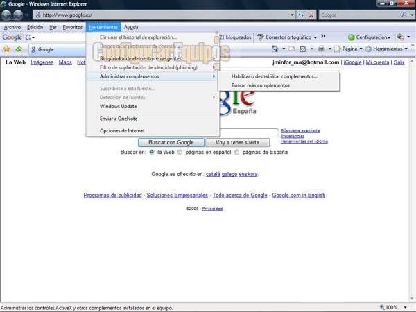
Task: Open the Maps link
Action: (65, 62)
